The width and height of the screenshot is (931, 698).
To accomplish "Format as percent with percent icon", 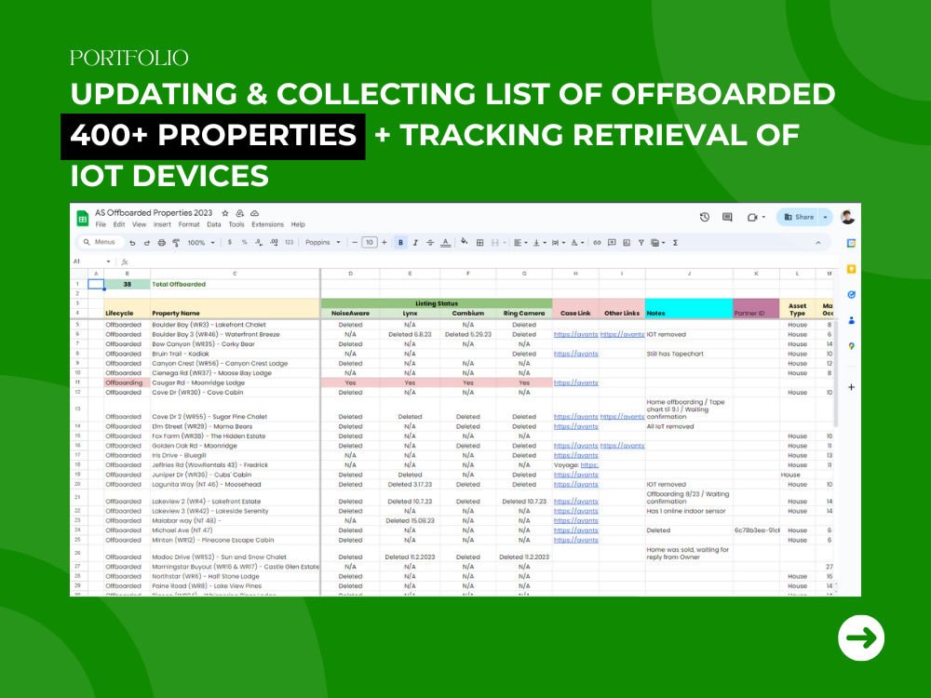I will coord(245,243).
